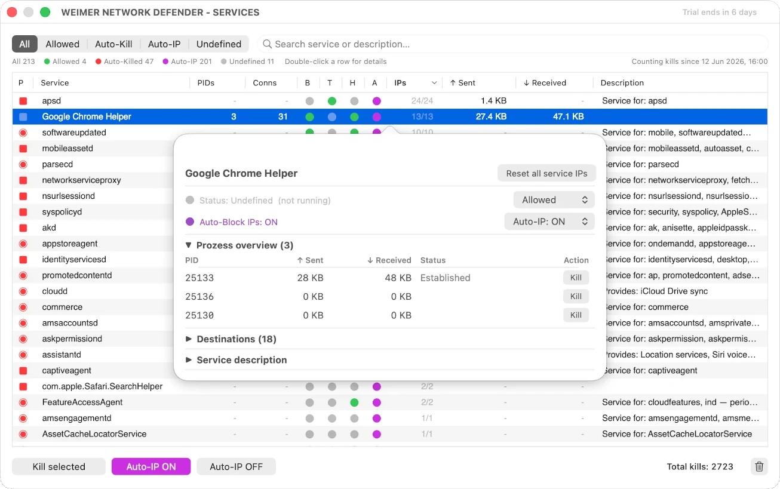Switch to the Allowed filter tab
This screenshot has height=489, width=780.
[x=63, y=44]
